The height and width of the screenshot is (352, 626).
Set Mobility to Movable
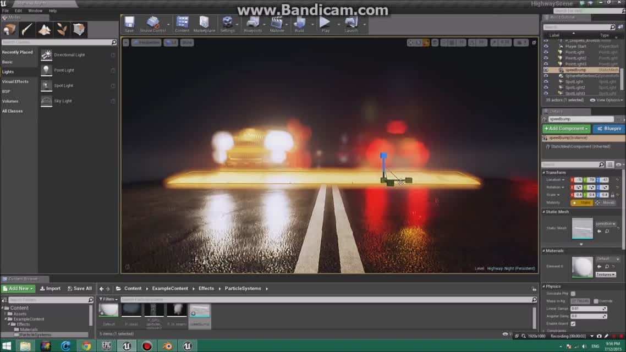point(605,203)
